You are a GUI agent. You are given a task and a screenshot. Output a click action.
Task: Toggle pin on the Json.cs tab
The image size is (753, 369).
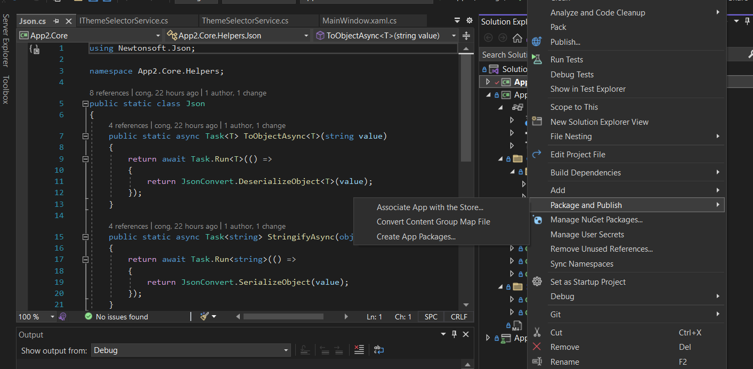tap(56, 21)
